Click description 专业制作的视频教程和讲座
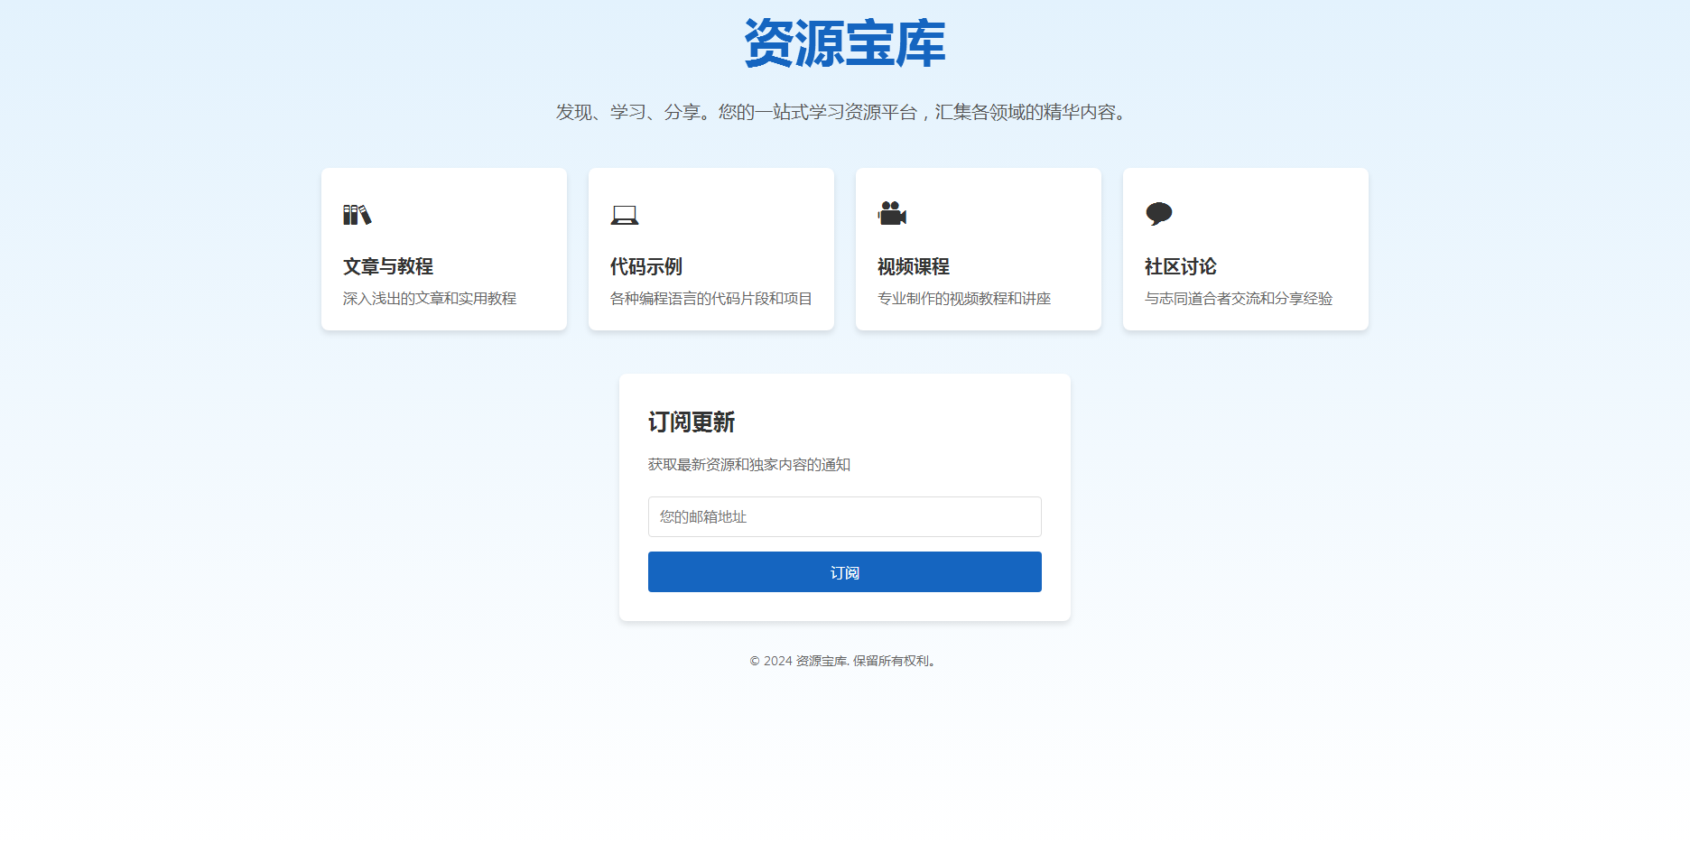 [x=964, y=298]
